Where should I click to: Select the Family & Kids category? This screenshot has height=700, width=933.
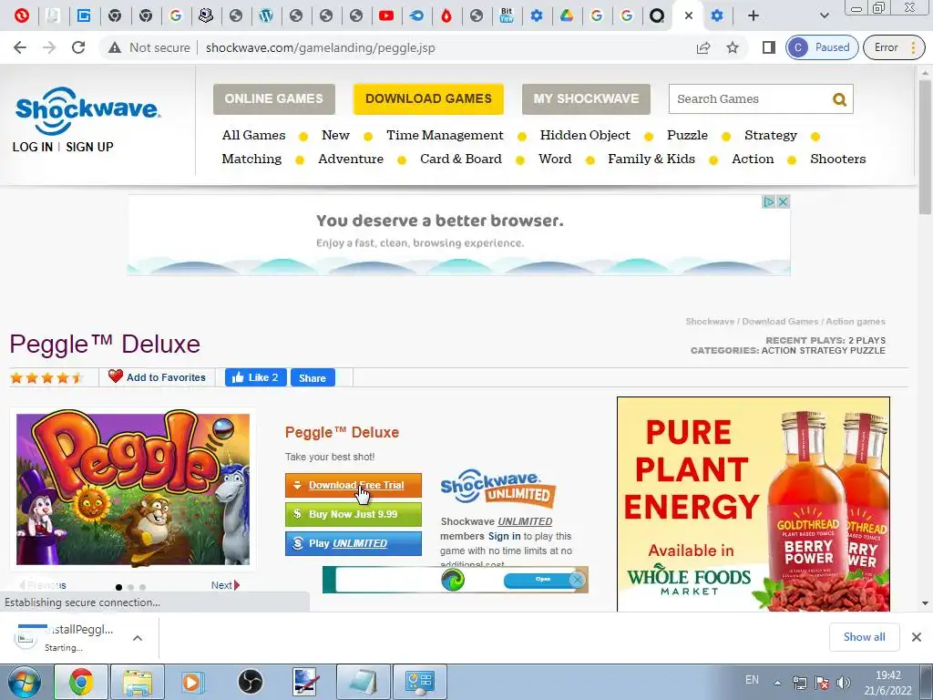(651, 159)
